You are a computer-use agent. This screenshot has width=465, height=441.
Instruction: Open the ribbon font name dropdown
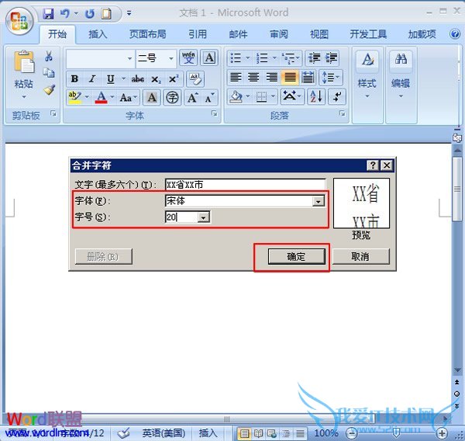(130, 58)
